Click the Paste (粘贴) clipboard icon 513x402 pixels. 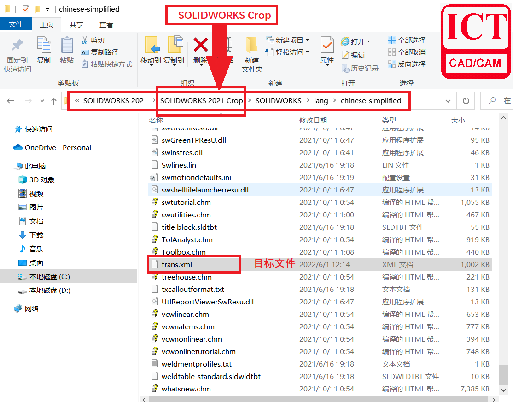click(x=67, y=45)
